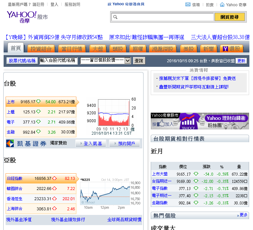This screenshot has width=253, height=230.
Task: Click the 股票代號/名稱 button
Action: [22, 61]
